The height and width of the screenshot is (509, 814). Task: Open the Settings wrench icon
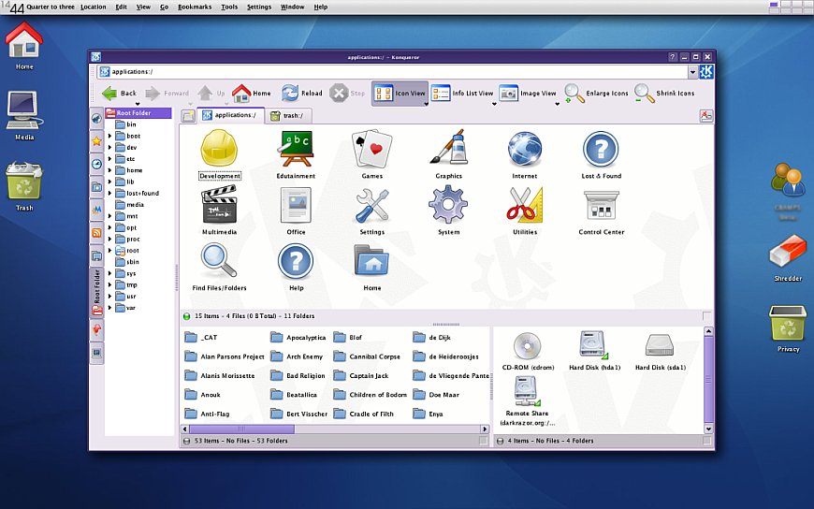(x=372, y=205)
